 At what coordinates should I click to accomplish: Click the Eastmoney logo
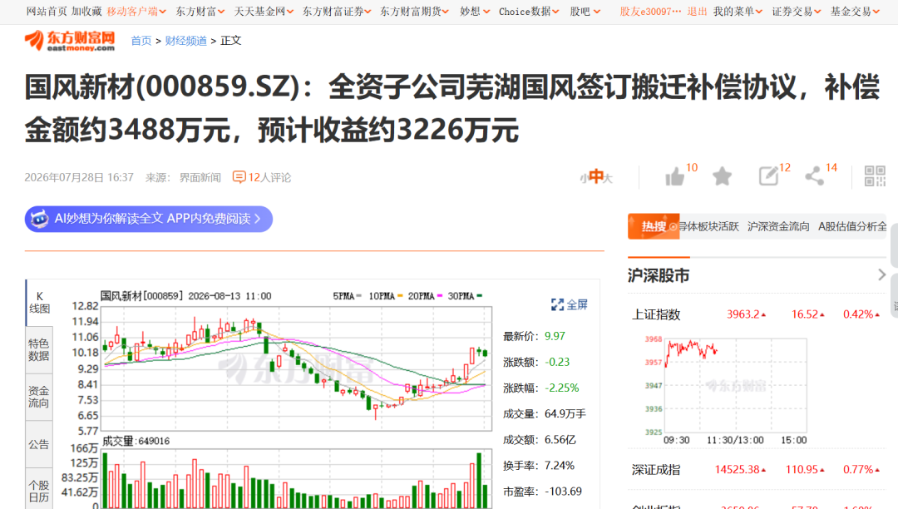point(69,41)
